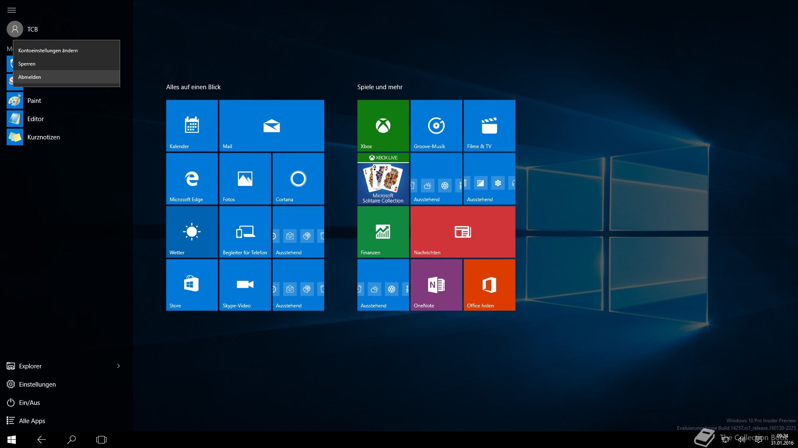798x448 pixels.
Task: Select Kontoeinstellungen ändern
Action: [x=66, y=51]
